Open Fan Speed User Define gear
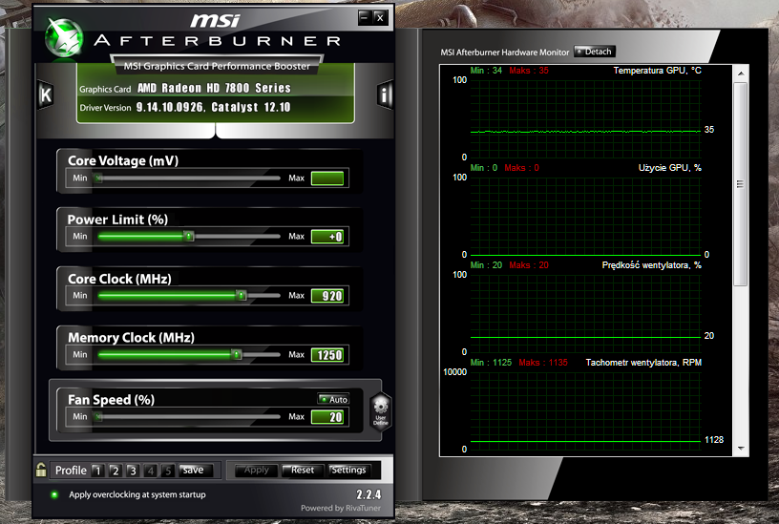This screenshot has width=779, height=524. click(x=381, y=410)
